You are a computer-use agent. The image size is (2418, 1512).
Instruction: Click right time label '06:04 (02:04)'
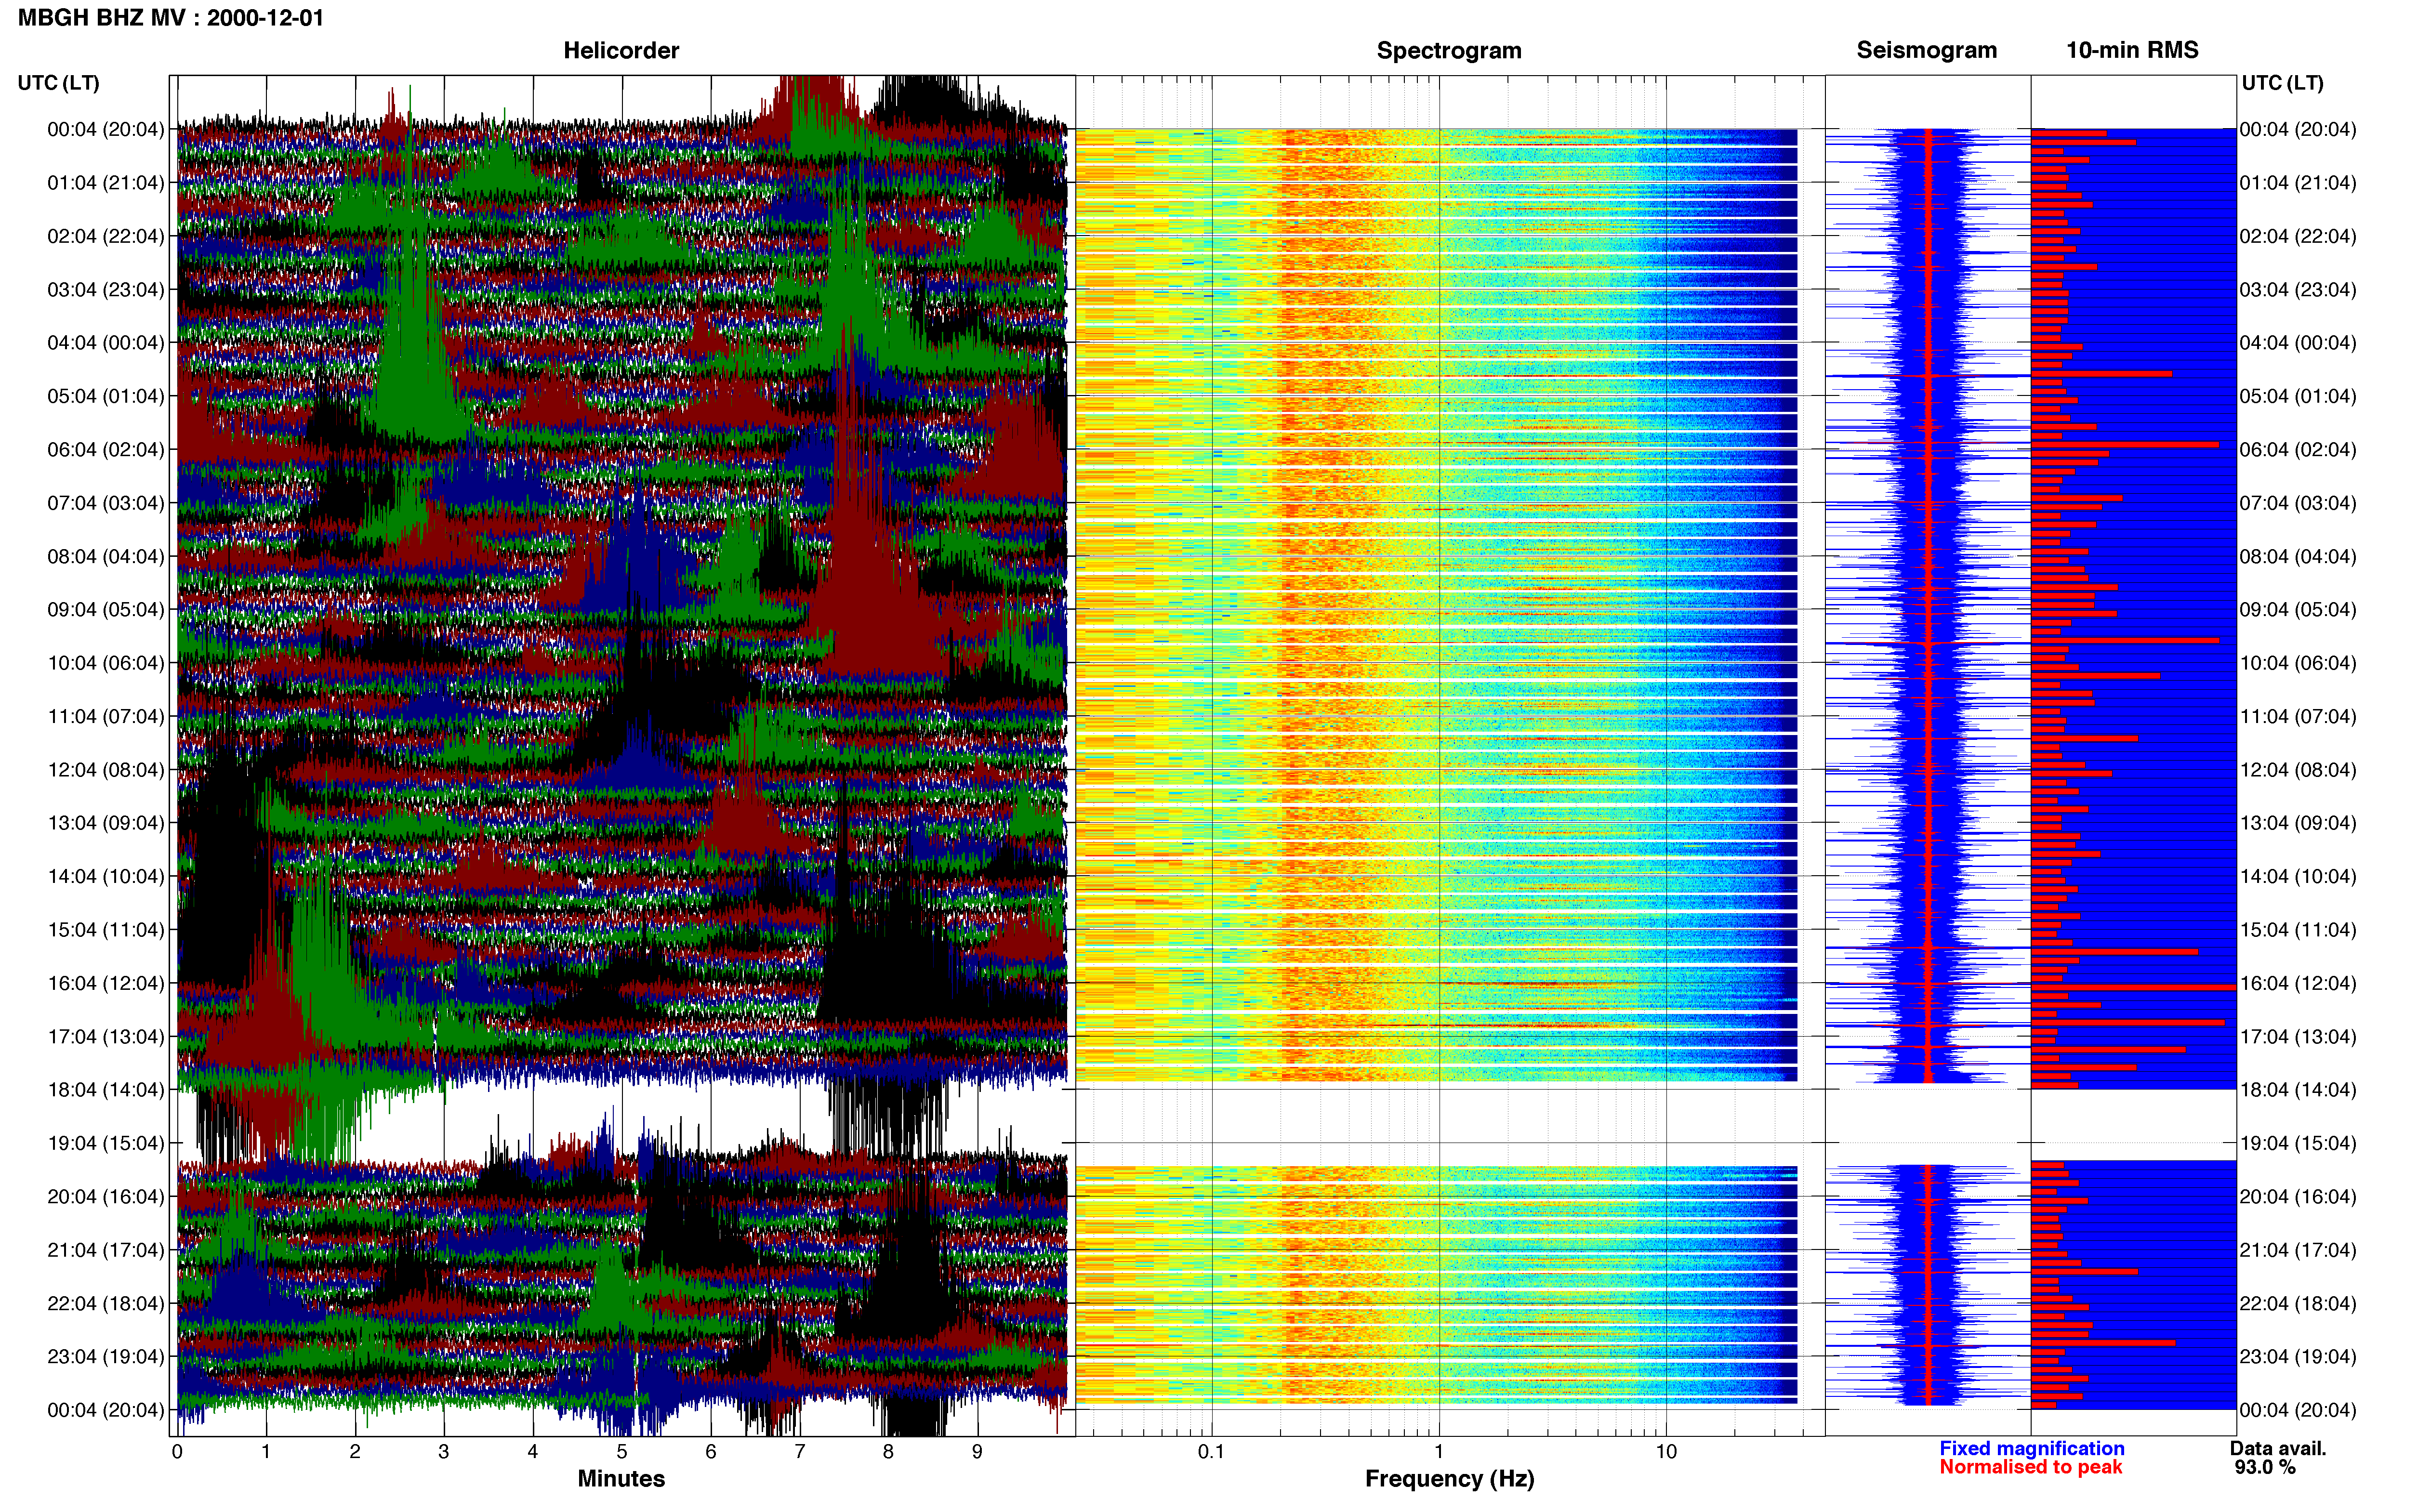[x=2298, y=449]
